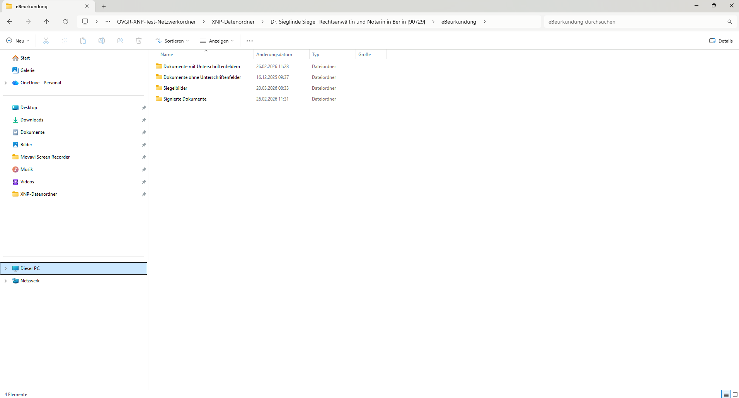Screen dimensions: 739x398
Task: Switch to large thumbnails view in status bar
Action: 735,394
